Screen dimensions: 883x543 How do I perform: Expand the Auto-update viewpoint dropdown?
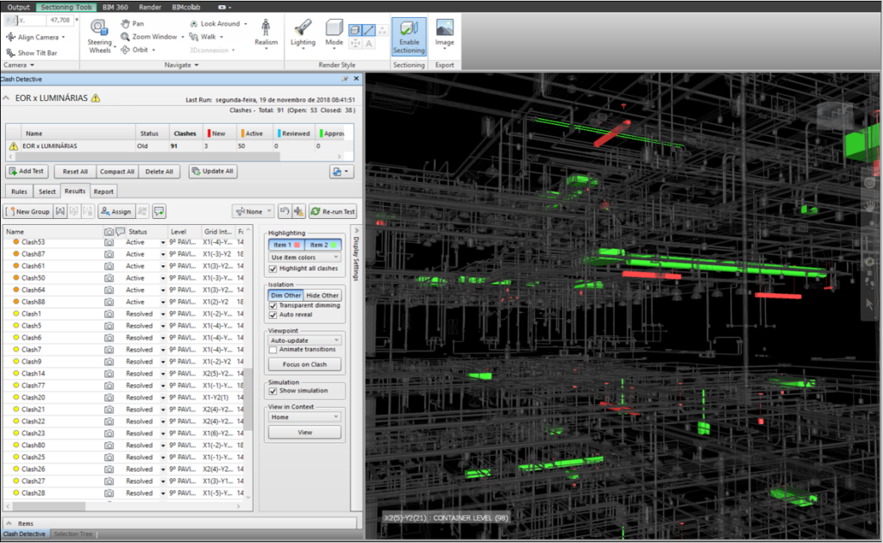click(304, 340)
